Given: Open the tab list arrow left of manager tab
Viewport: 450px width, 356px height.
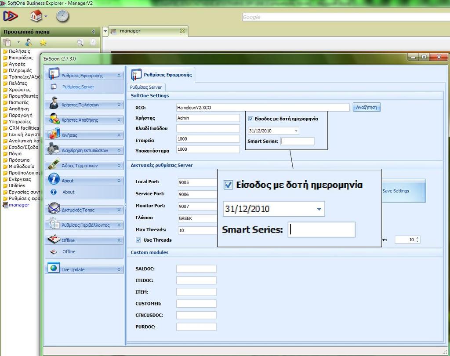Looking at the screenshot, I should tap(105, 31).
